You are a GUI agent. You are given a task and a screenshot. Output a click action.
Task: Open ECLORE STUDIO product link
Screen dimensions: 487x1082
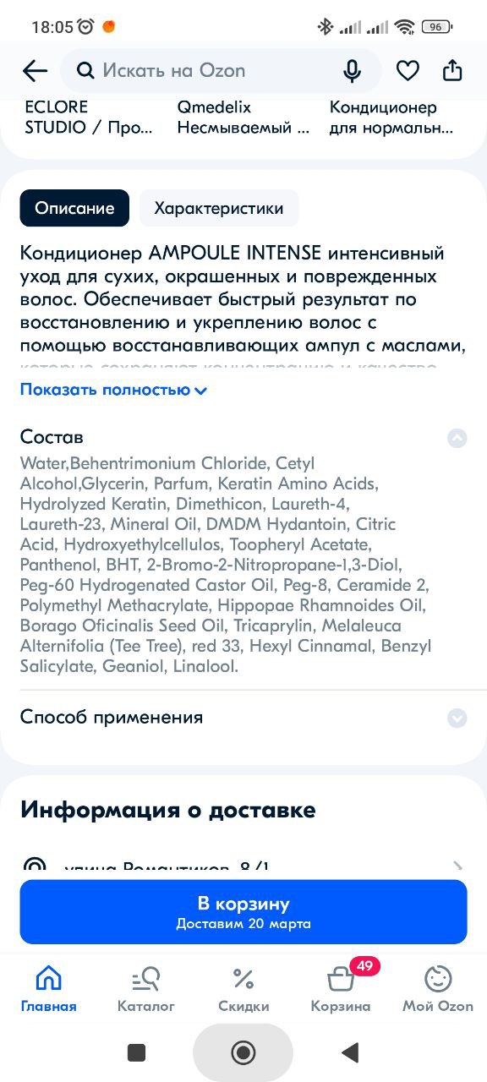click(89, 117)
